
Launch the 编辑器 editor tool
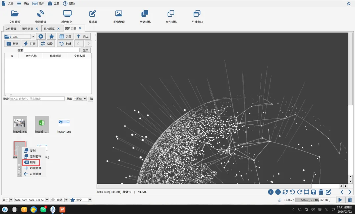coord(93,16)
